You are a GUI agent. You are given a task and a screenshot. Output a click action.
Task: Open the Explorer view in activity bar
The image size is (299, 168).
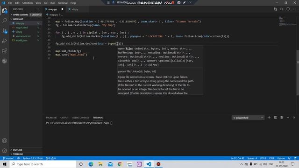[5, 10]
